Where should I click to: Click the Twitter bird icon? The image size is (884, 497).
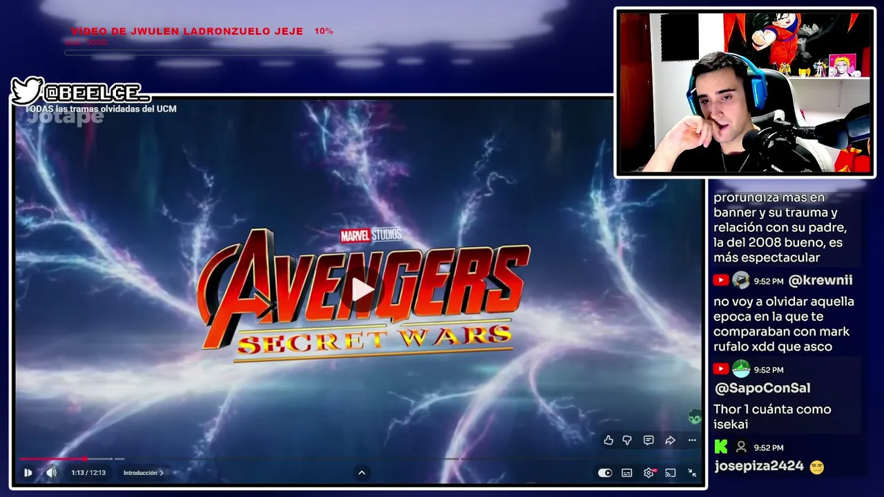[x=27, y=90]
